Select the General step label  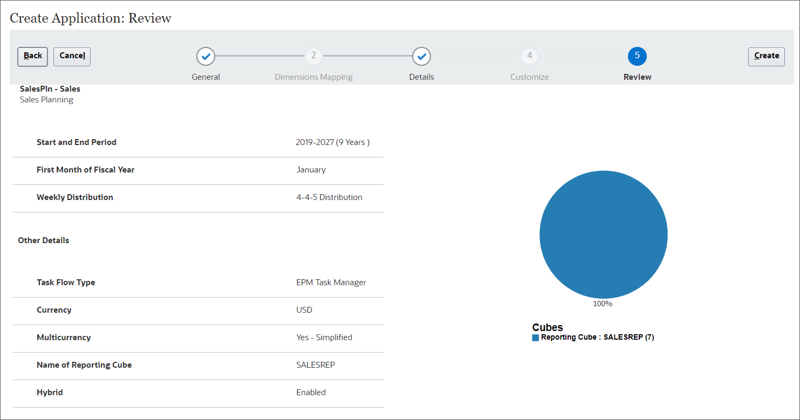[x=206, y=77]
